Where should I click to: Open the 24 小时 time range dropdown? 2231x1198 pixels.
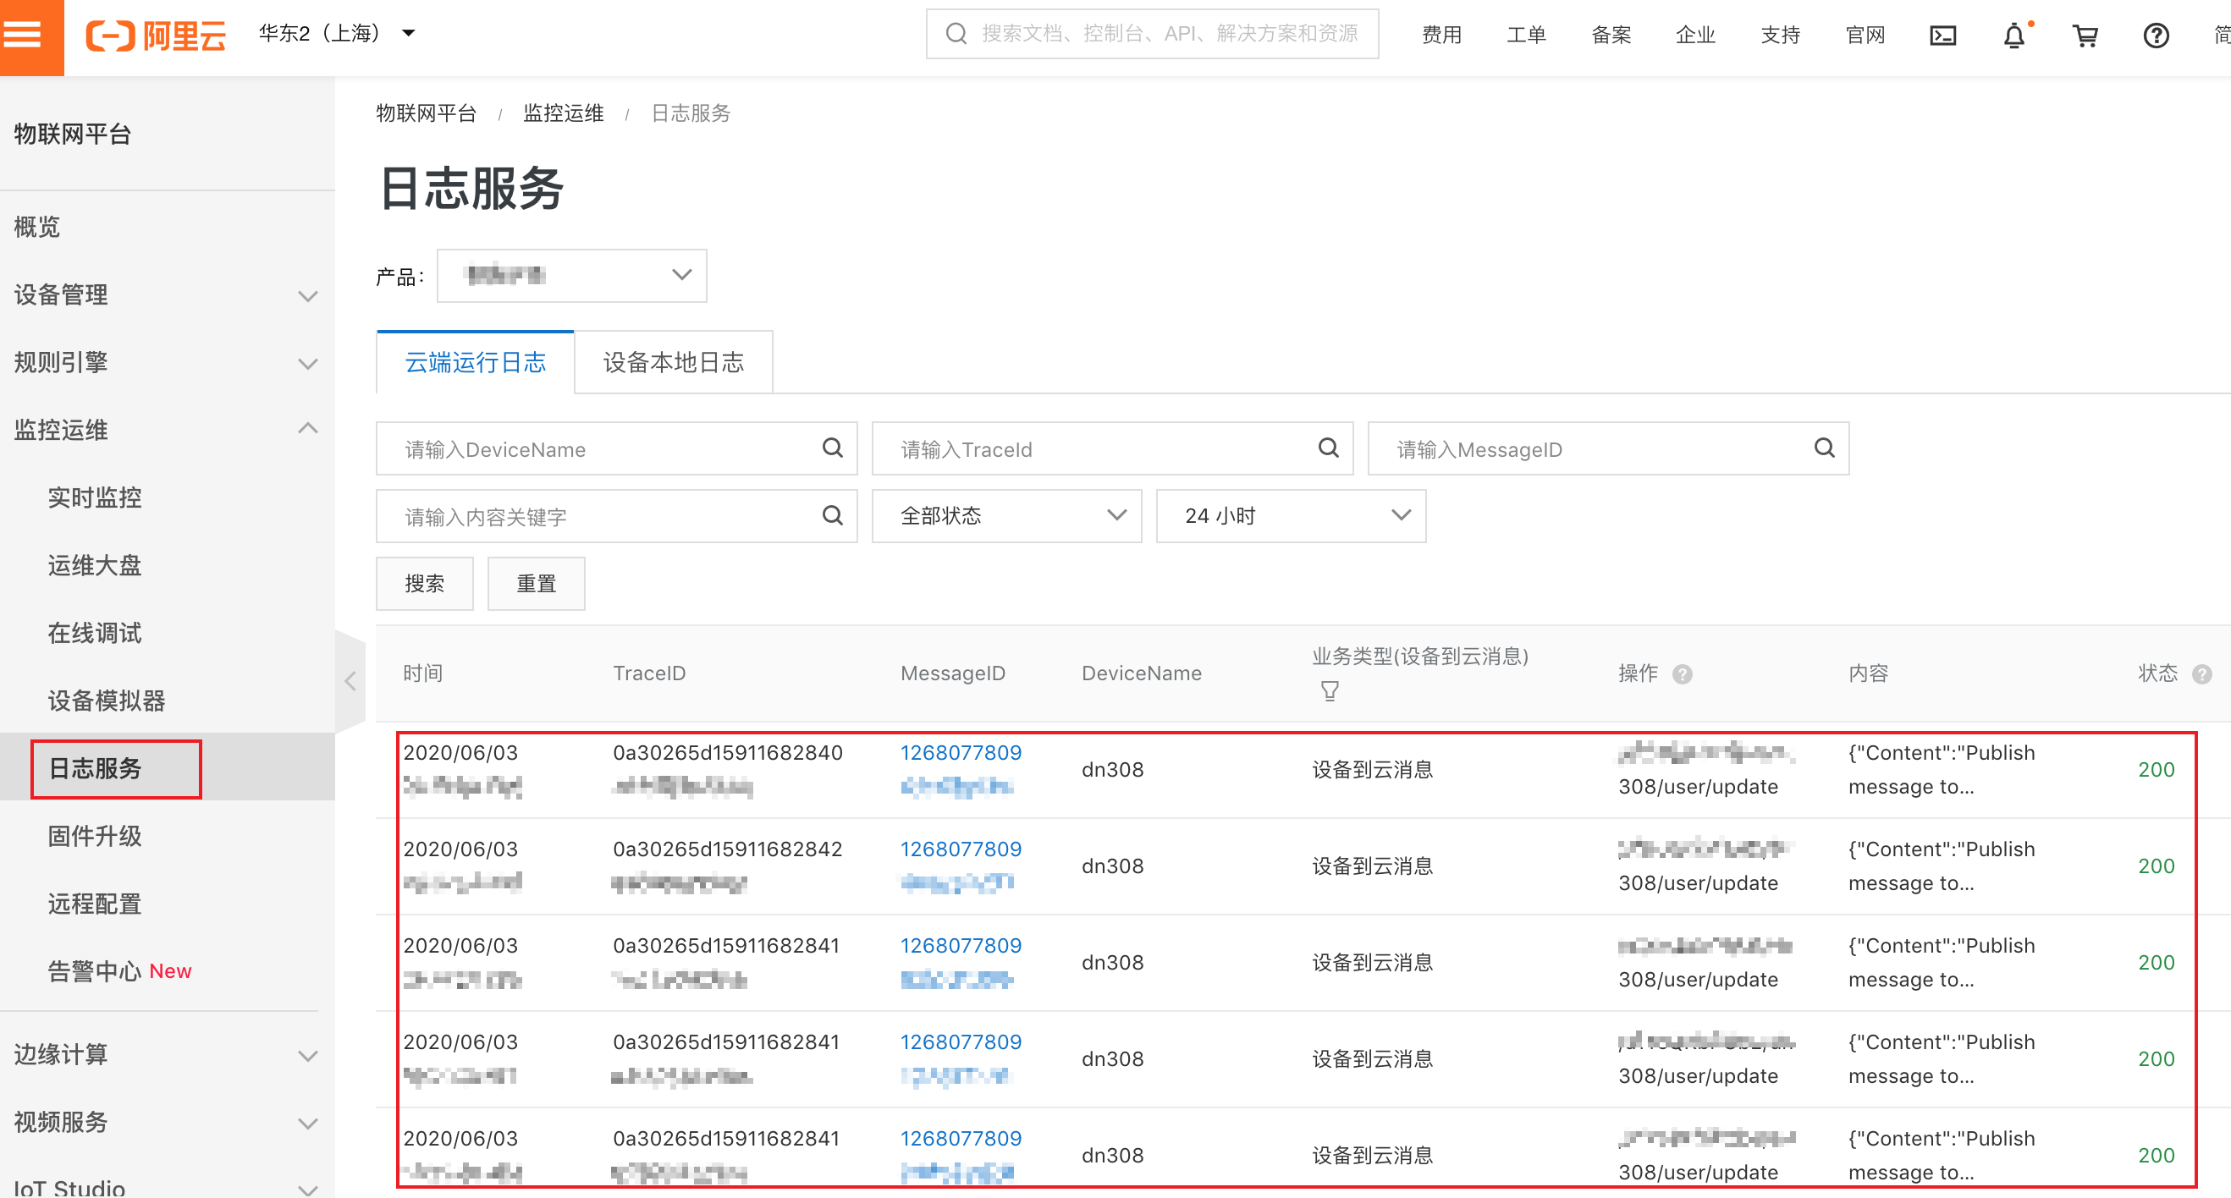1291,516
